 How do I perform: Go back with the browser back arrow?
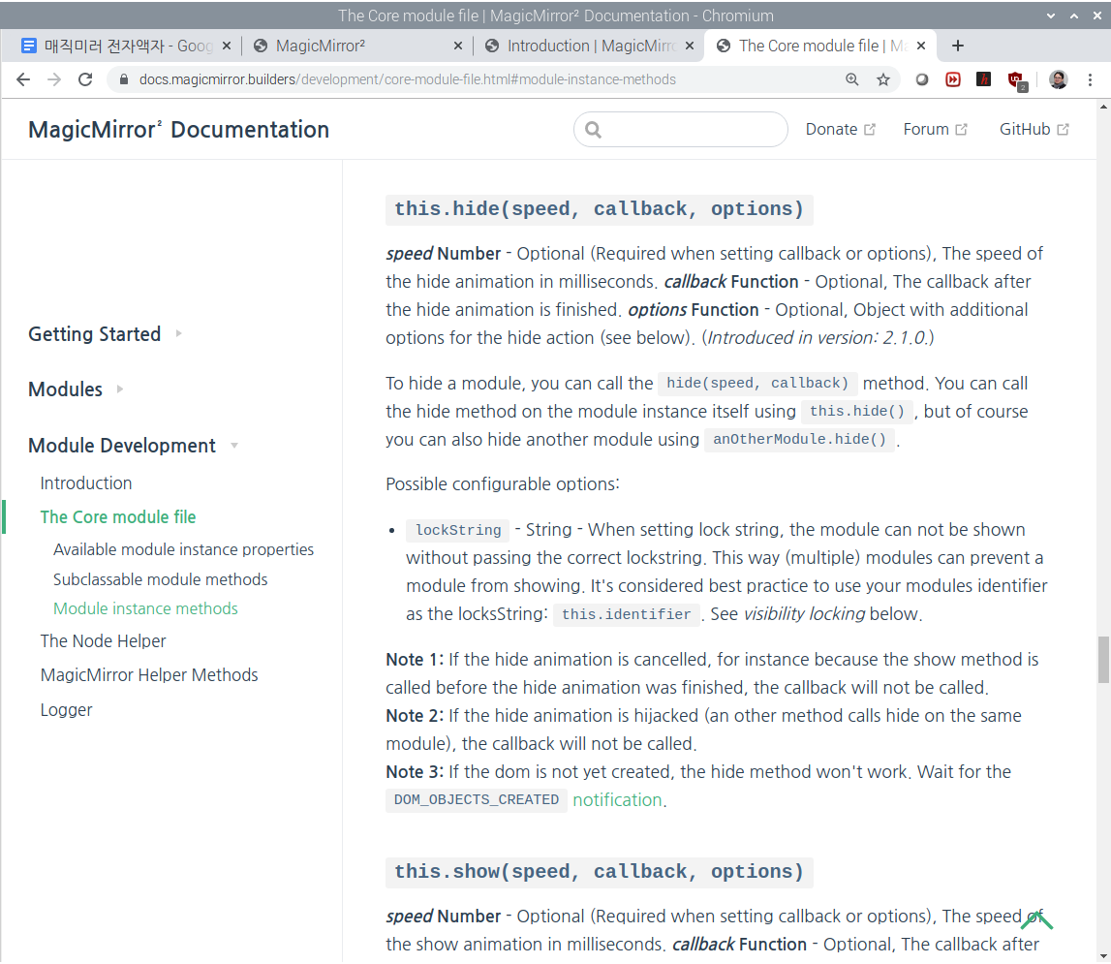point(22,79)
